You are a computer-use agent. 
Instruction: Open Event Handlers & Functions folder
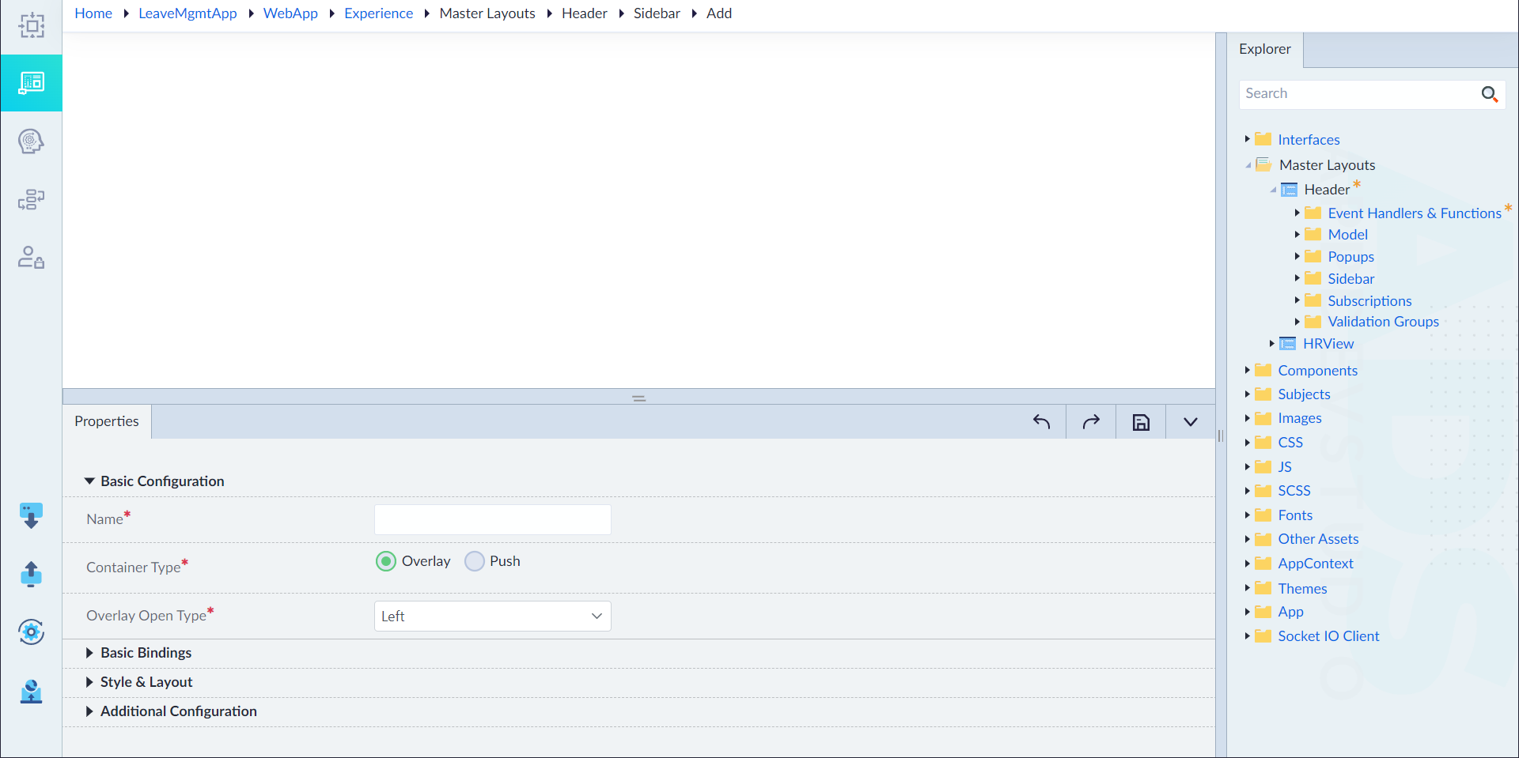point(1414,213)
